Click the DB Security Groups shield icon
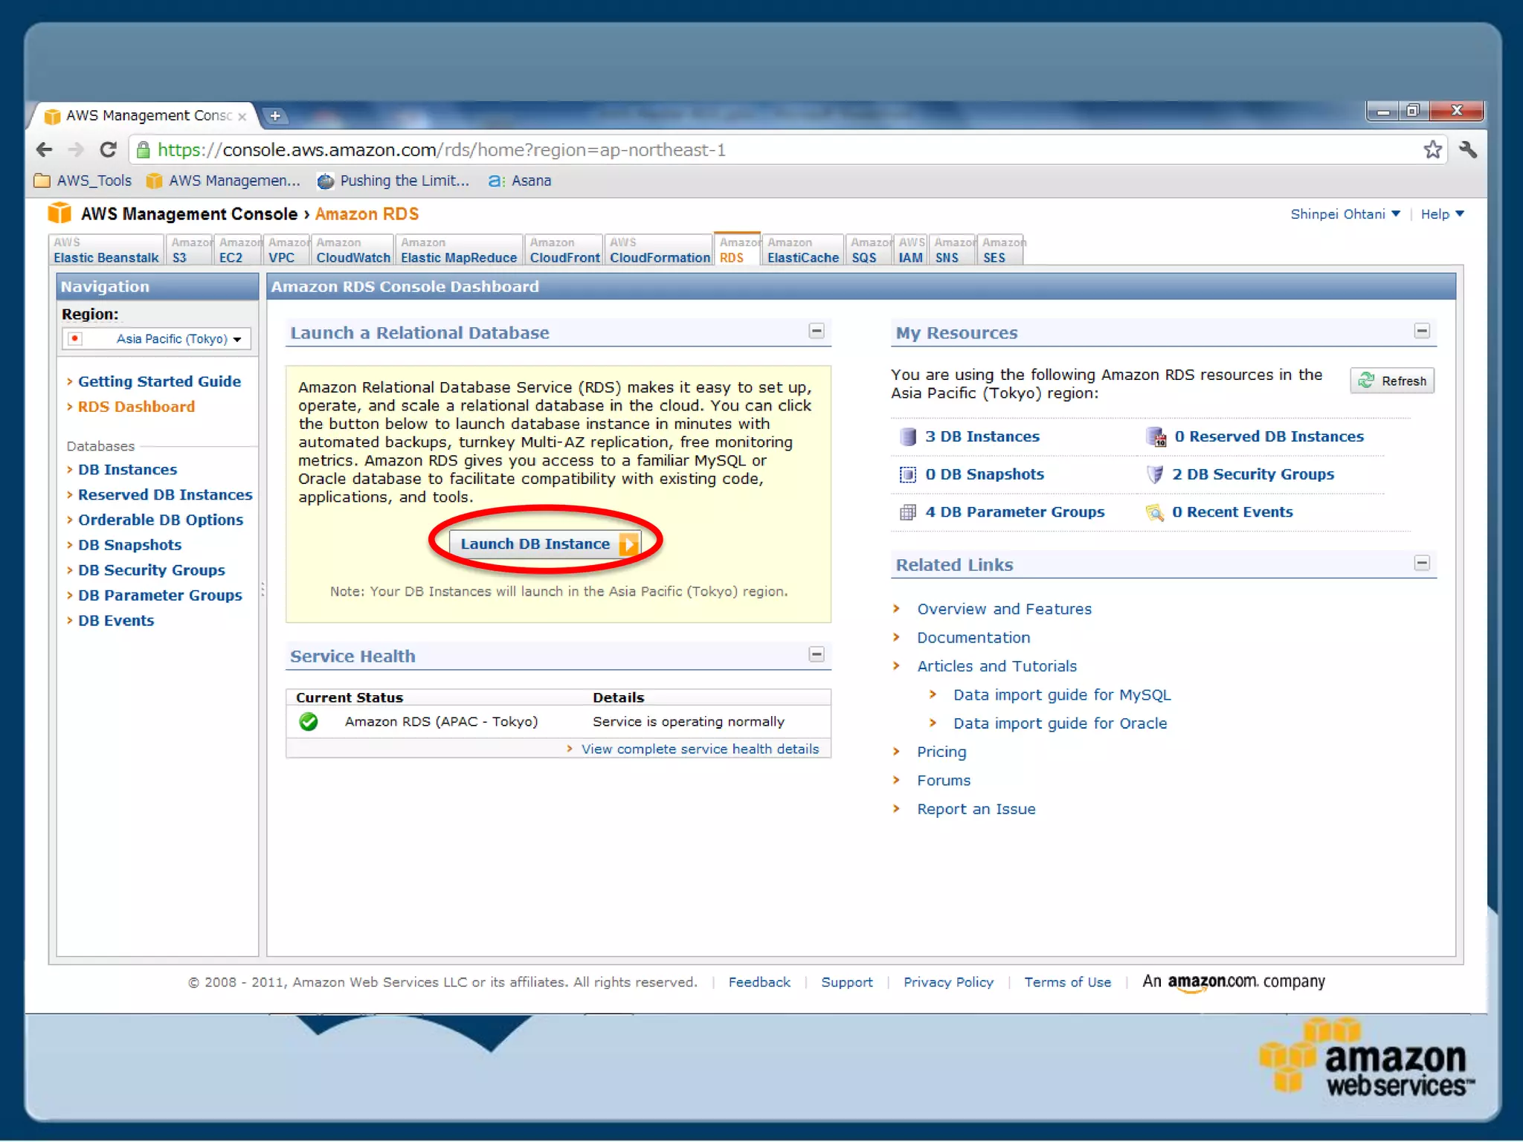The height and width of the screenshot is (1142, 1523). coord(1154,474)
